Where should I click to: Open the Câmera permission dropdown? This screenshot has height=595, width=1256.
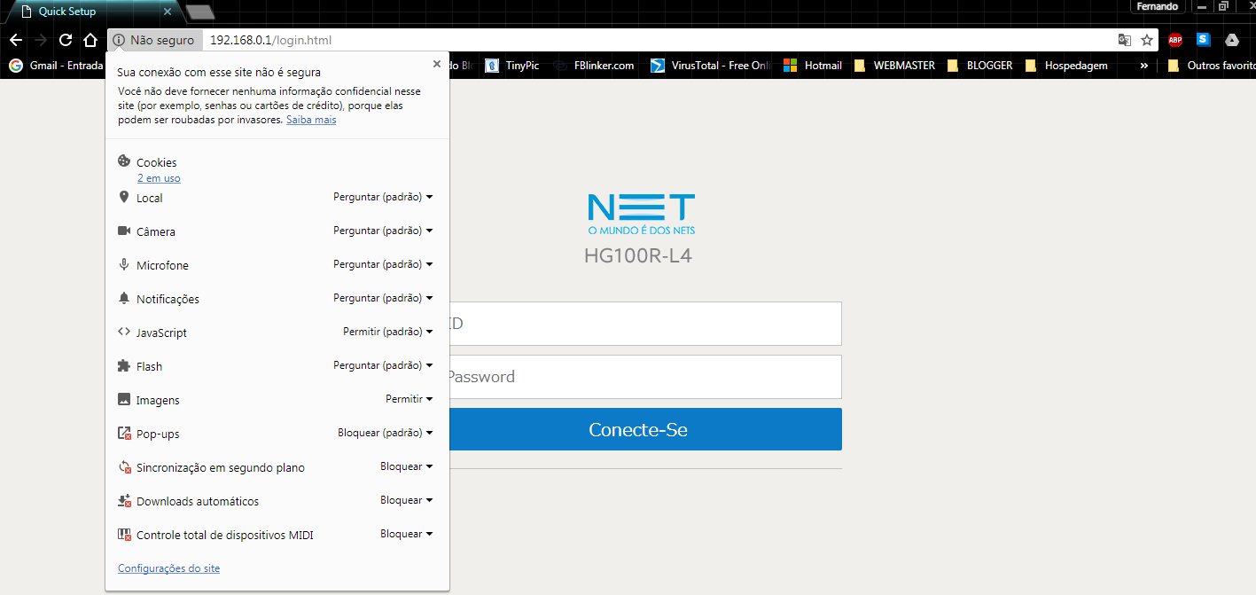(383, 231)
